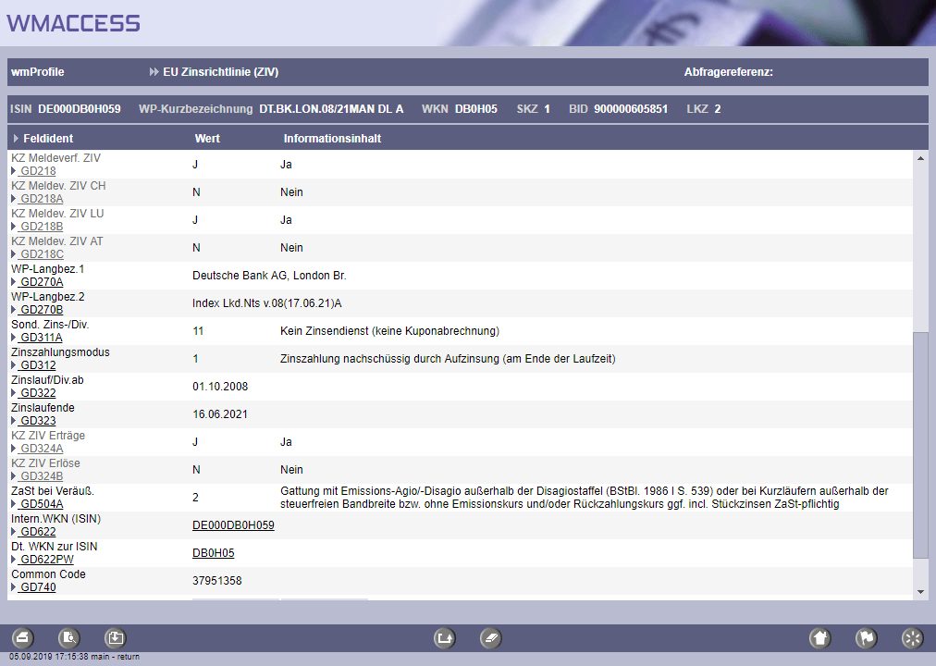Expand the Feldident column header arrow
The image size is (936, 666).
click(16, 139)
